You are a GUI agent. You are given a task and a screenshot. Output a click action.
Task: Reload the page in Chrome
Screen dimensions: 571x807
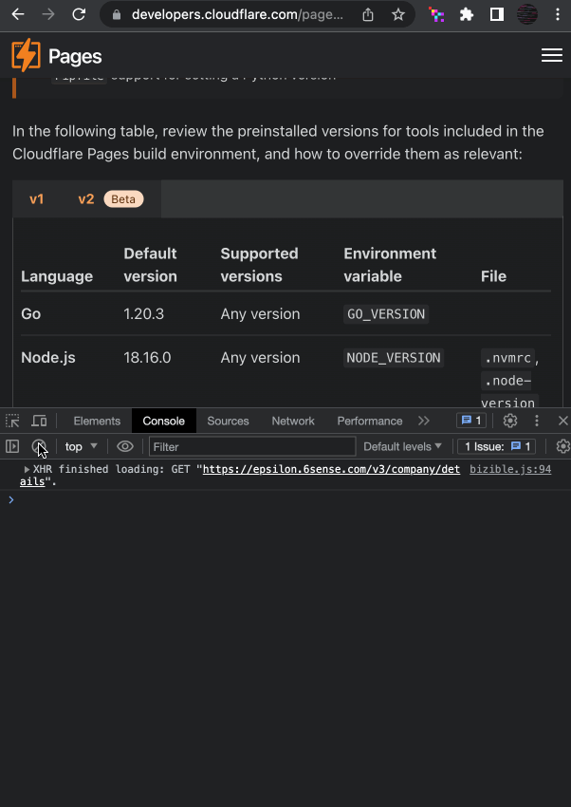79,14
